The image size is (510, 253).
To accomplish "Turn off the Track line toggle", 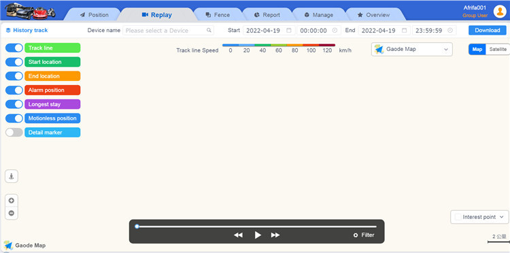I will pos(14,48).
